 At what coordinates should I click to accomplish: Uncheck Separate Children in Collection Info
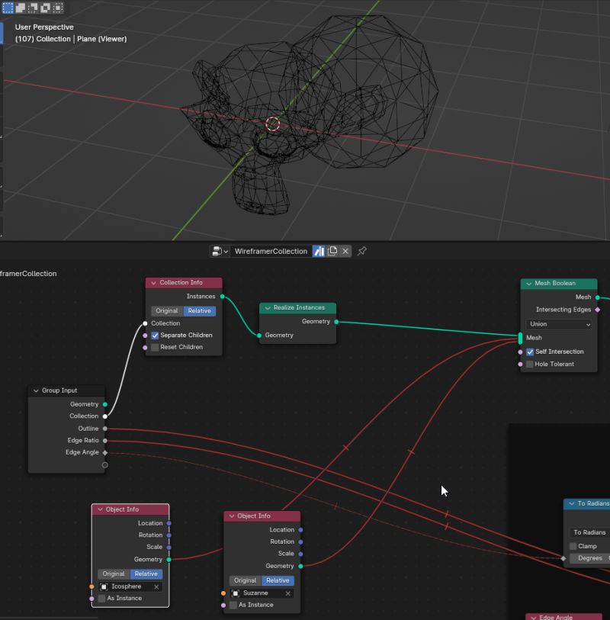point(154,335)
